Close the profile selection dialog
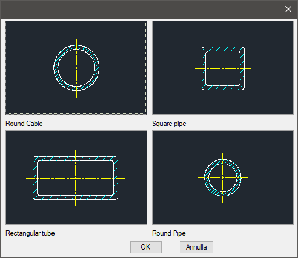 point(288,9)
